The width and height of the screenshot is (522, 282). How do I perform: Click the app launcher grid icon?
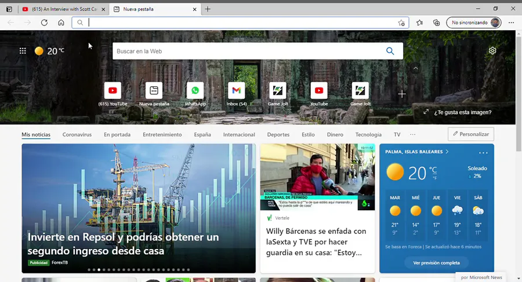pyautogui.click(x=23, y=51)
